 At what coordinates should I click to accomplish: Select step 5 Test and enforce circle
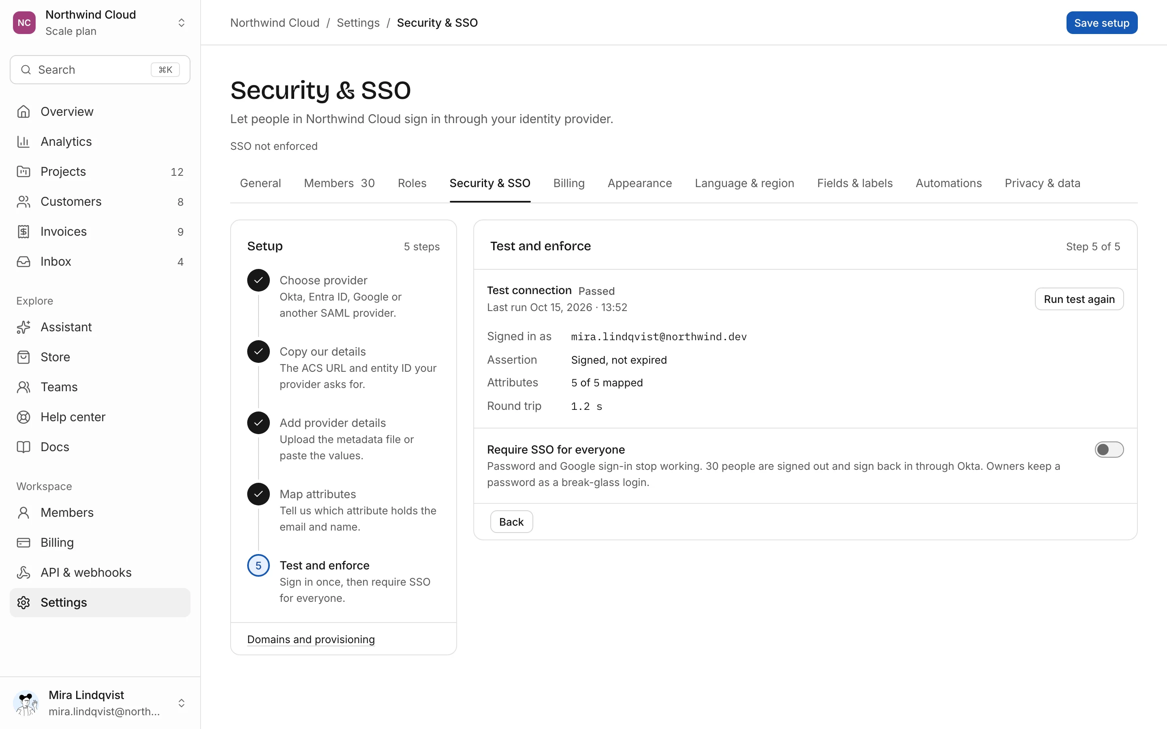[x=259, y=565]
